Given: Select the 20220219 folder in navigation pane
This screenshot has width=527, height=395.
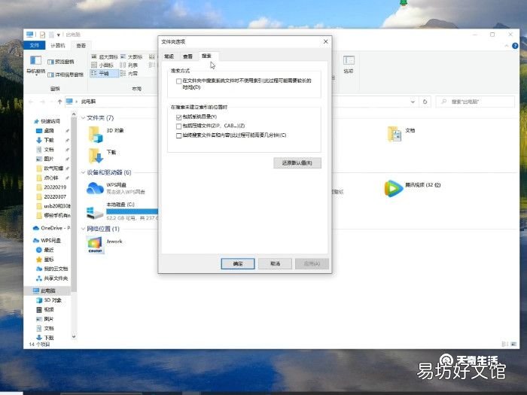Looking at the screenshot, I should (x=51, y=187).
